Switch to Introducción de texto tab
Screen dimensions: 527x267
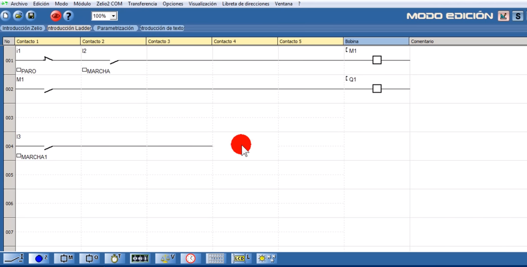coord(161,28)
